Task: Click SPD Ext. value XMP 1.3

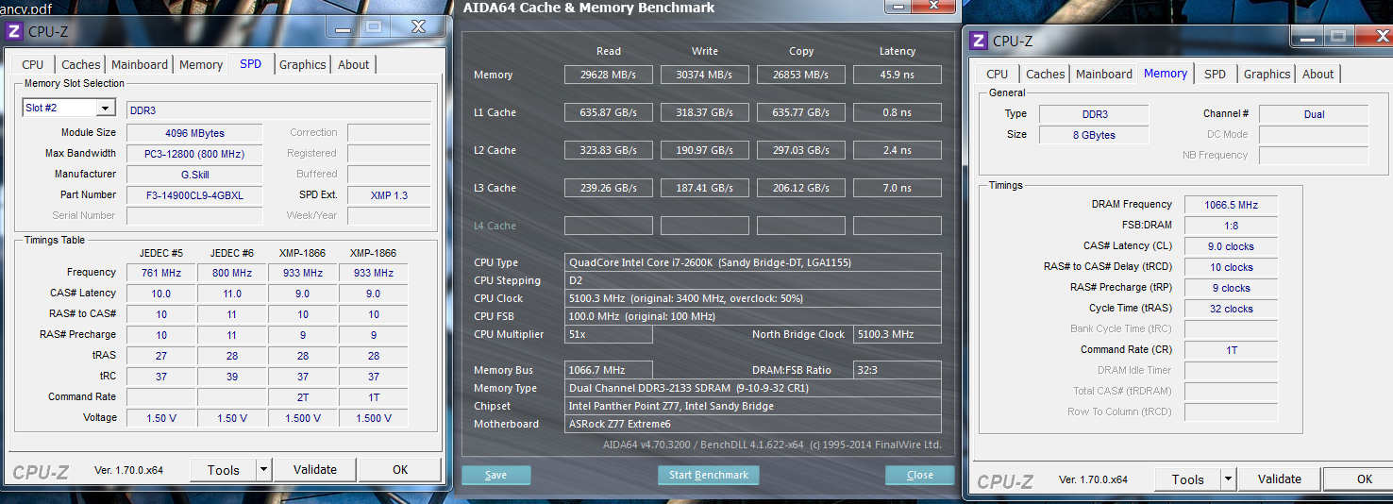Action: click(389, 195)
